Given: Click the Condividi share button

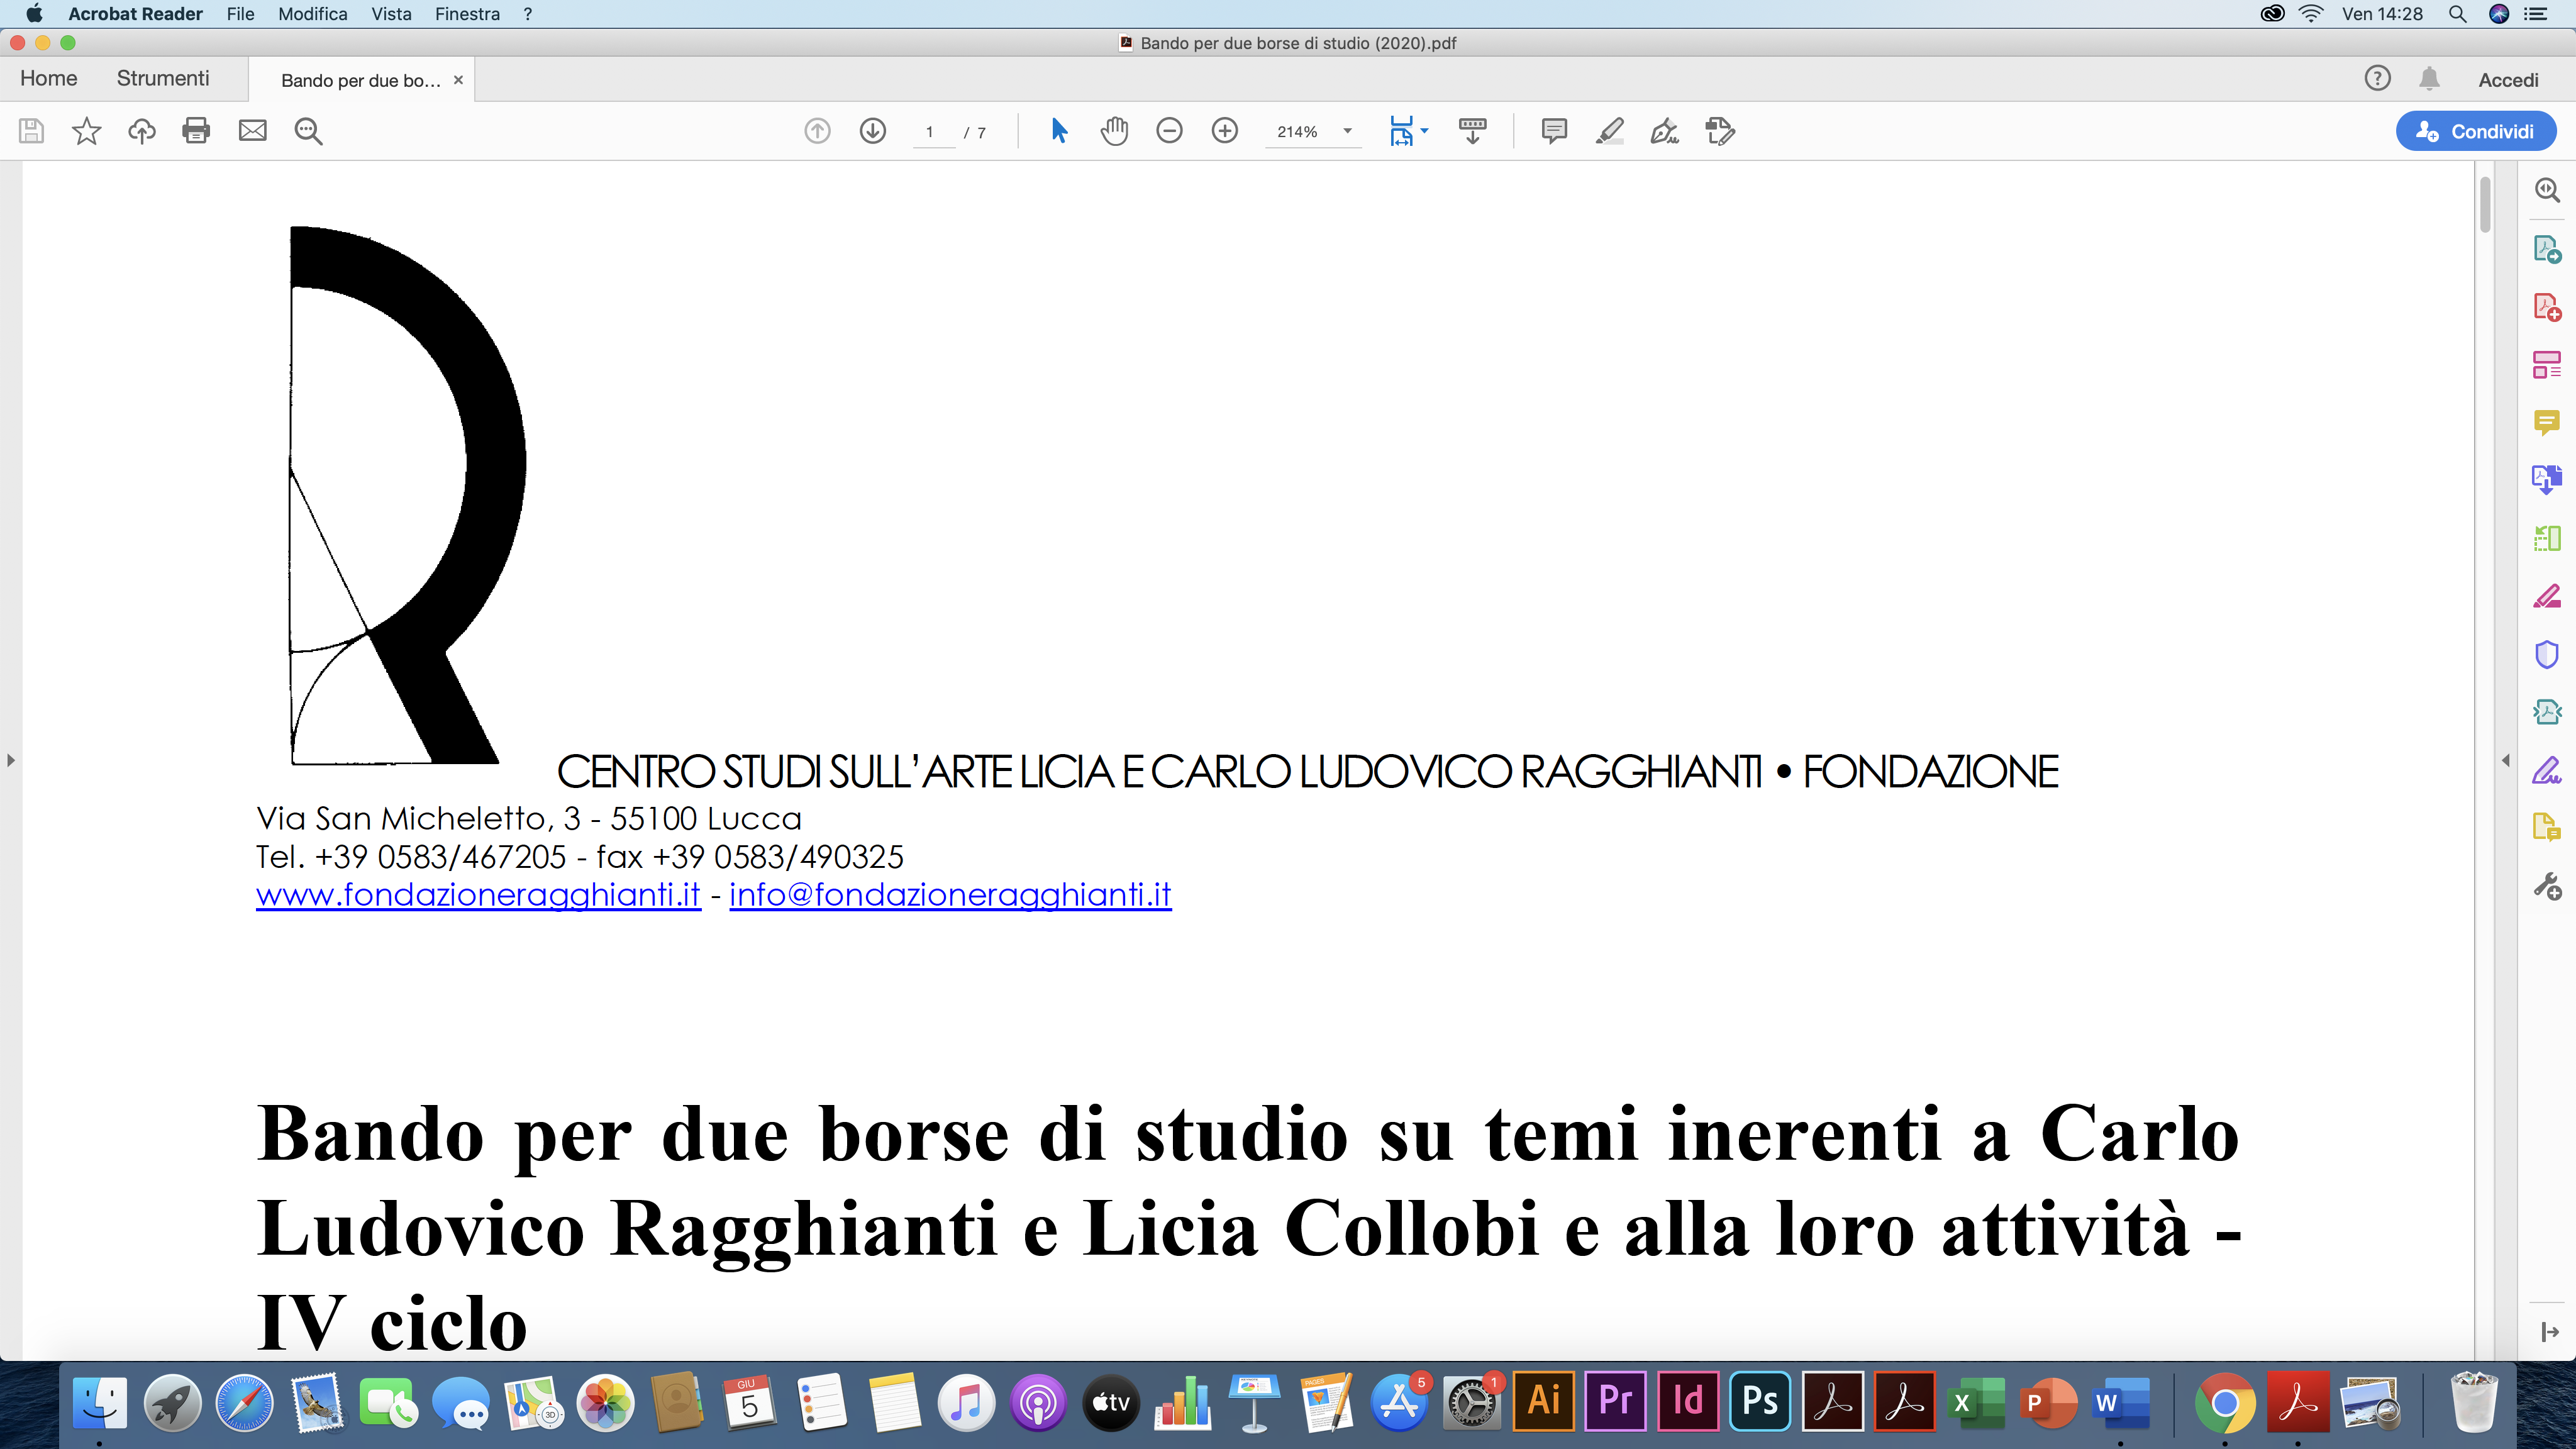Looking at the screenshot, I should 2476,132.
